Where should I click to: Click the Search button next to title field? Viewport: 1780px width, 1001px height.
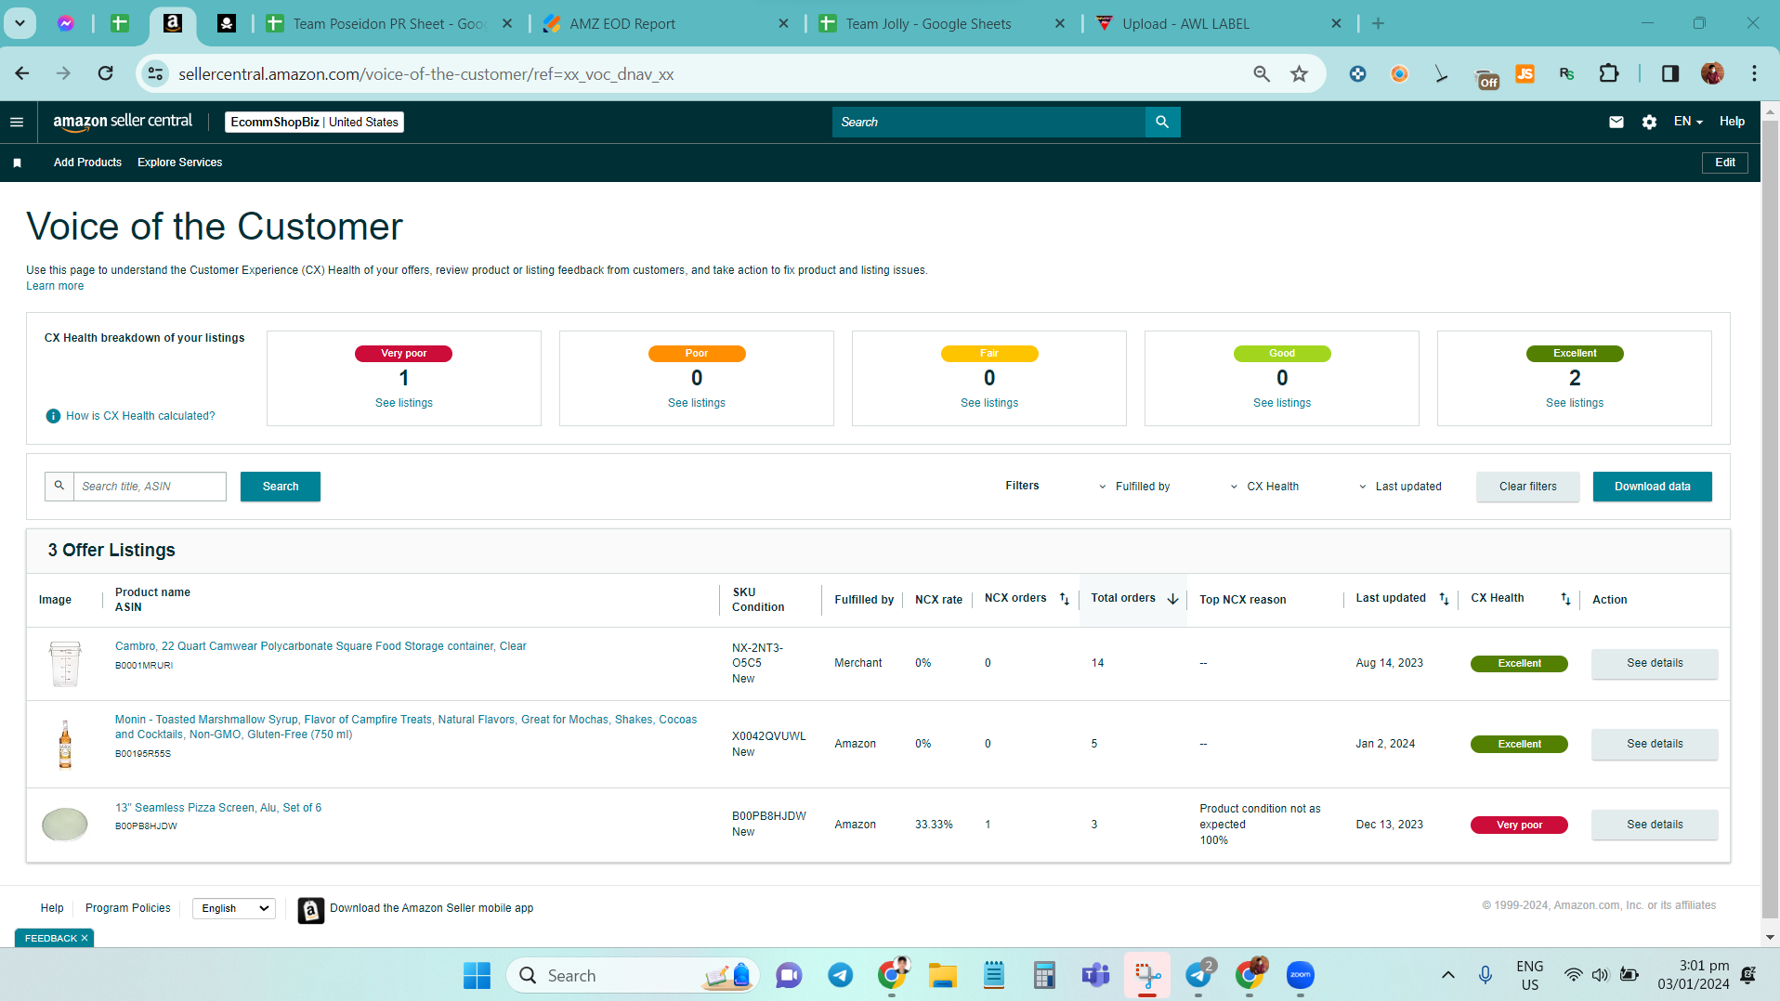click(x=281, y=487)
